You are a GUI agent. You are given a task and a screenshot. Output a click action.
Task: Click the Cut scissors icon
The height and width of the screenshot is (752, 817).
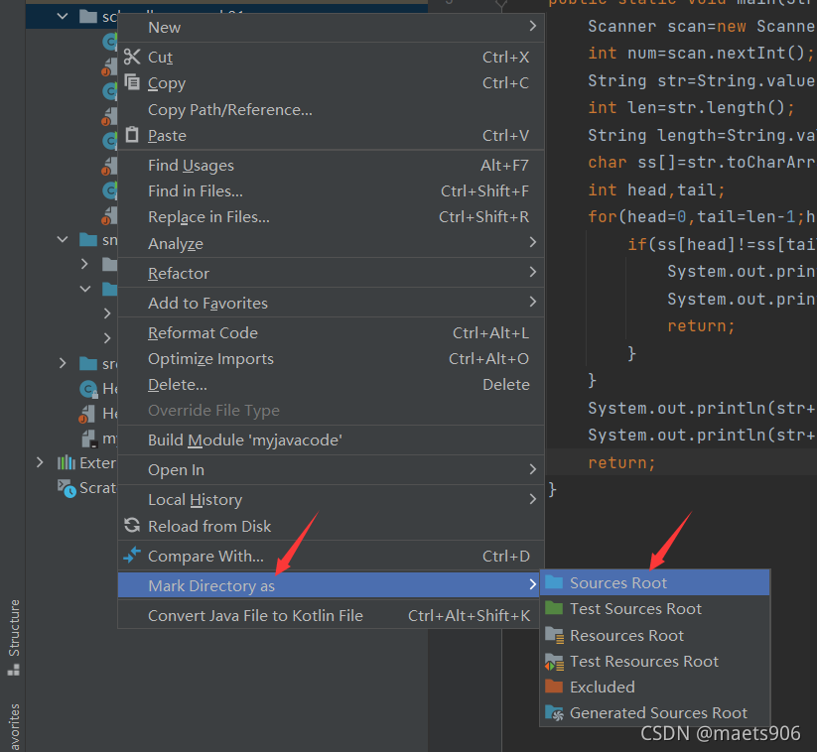click(x=132, y=57)
